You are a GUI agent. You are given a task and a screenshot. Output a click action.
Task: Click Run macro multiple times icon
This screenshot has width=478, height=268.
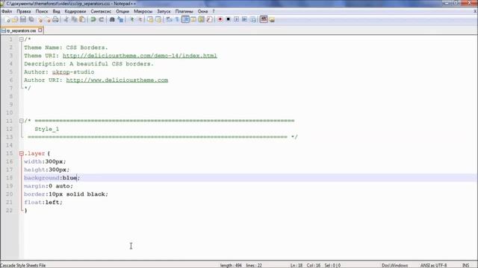pyautogui.click(x=244, y=20)
